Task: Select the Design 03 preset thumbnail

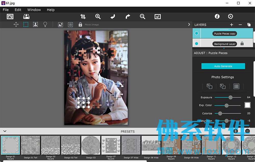Action: pos(91,145)
